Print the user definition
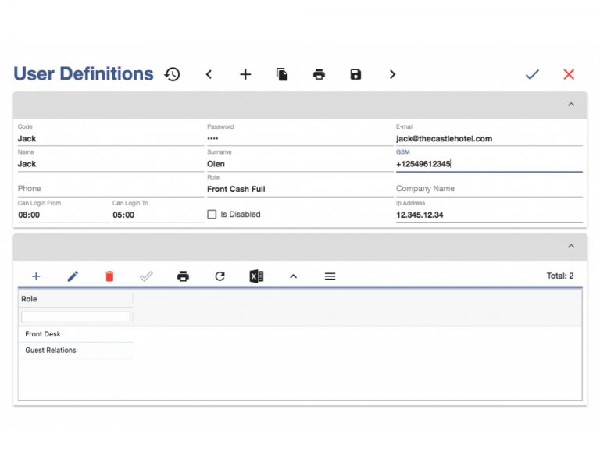600x470 pixels. (319, 74)
